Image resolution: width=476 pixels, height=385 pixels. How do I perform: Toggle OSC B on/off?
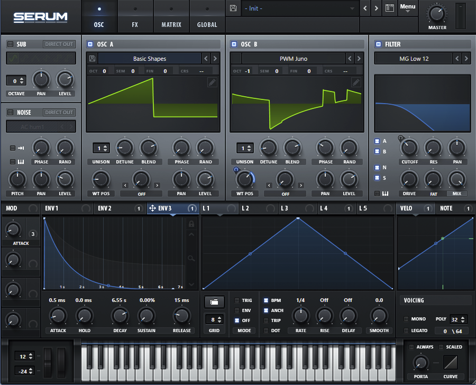[234, 44]
